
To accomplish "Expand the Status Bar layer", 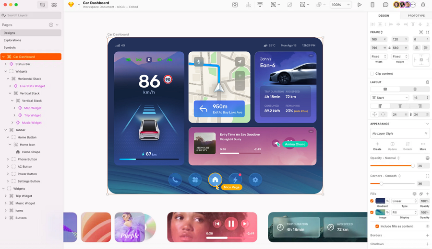I will [x=6, y=64].
